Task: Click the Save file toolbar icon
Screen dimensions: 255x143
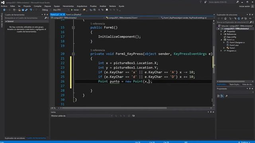Action: point(23,10)
